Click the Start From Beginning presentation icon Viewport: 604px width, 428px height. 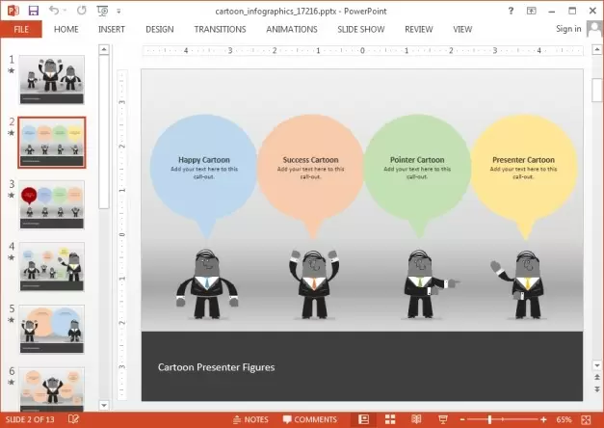tap(102, 11)
